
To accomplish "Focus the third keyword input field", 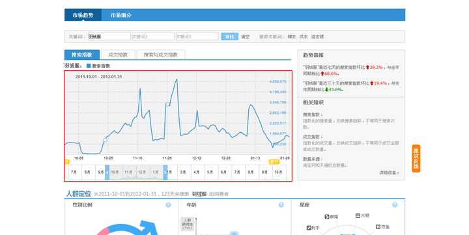I will pos(197,36).
